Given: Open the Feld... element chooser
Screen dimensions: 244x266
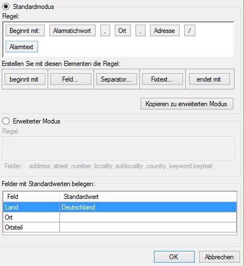Looking at the screenshot, I should [x=71, y=79].
